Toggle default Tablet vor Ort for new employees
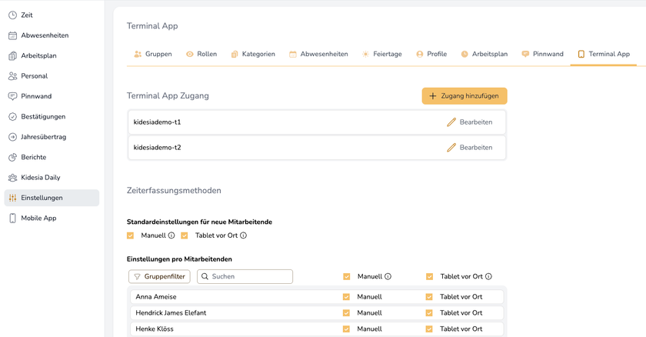This screenshot has width=646, height=337. (185, 235)
